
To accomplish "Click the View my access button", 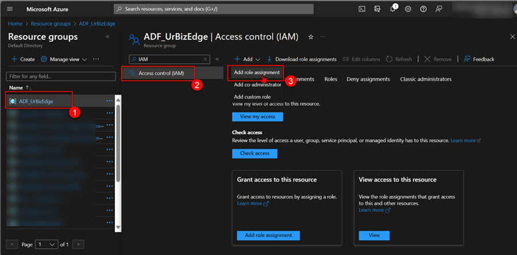I will point(257,117).
